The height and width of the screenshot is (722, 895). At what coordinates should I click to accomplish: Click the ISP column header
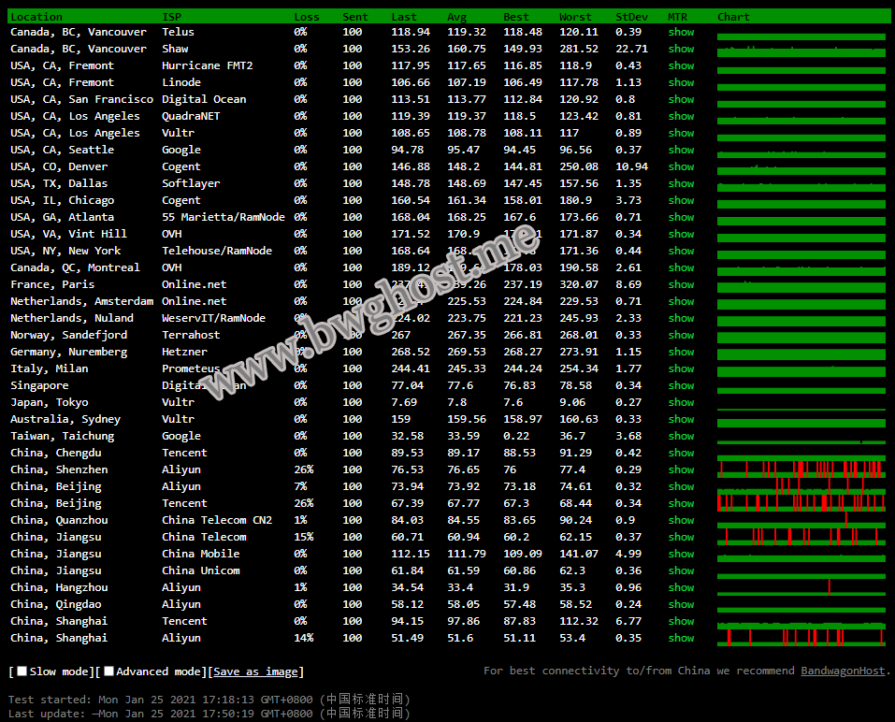point(172,17)
